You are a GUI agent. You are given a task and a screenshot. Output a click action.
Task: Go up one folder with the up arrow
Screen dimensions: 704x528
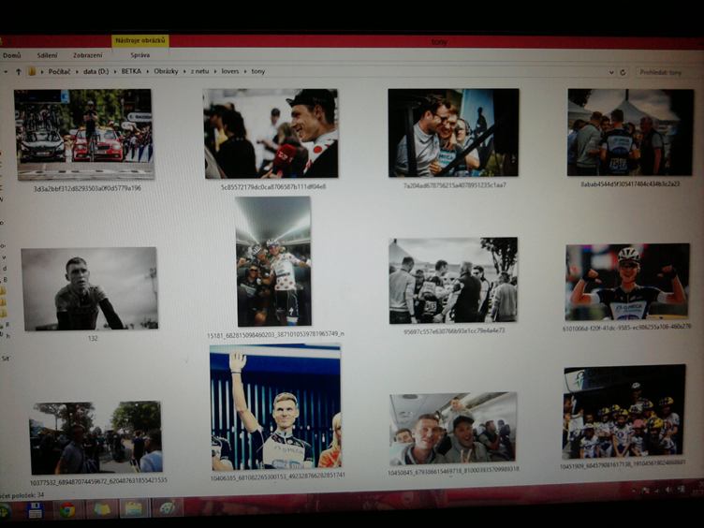(x=19, y=71)
